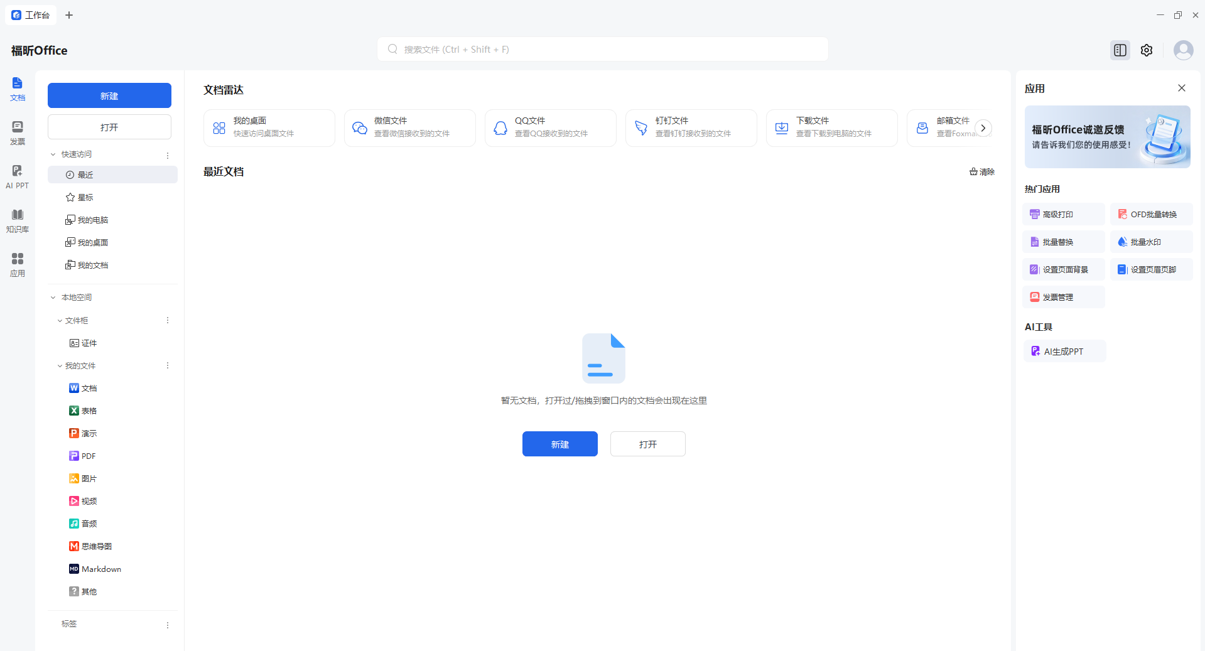Select the PDF file category
Image resolution: width=1205 pixels, height=651 pixels.
pyautogui.click(x=112, y=456)
